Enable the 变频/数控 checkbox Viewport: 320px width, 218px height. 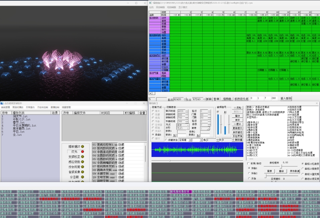[248, 163]
